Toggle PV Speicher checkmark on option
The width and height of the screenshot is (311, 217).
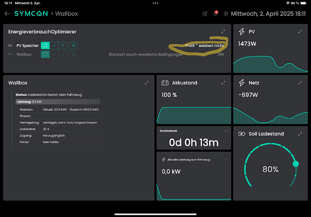tap(54, 45)
